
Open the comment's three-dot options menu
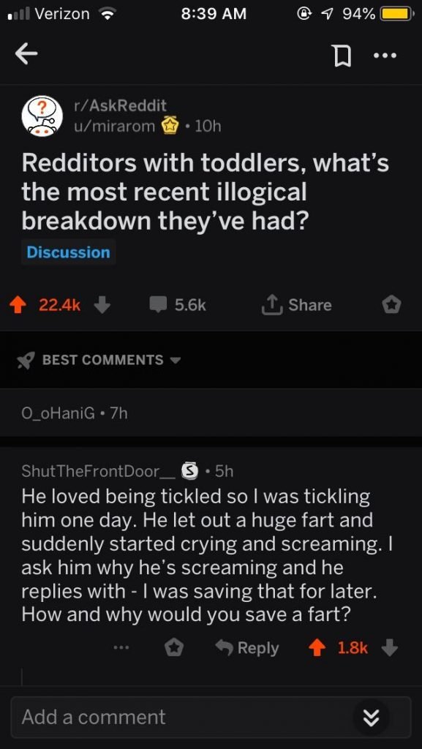121,648
